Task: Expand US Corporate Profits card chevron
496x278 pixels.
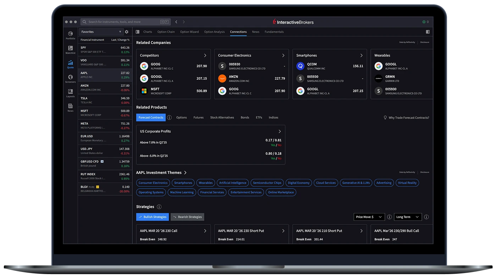Action: 280,131
